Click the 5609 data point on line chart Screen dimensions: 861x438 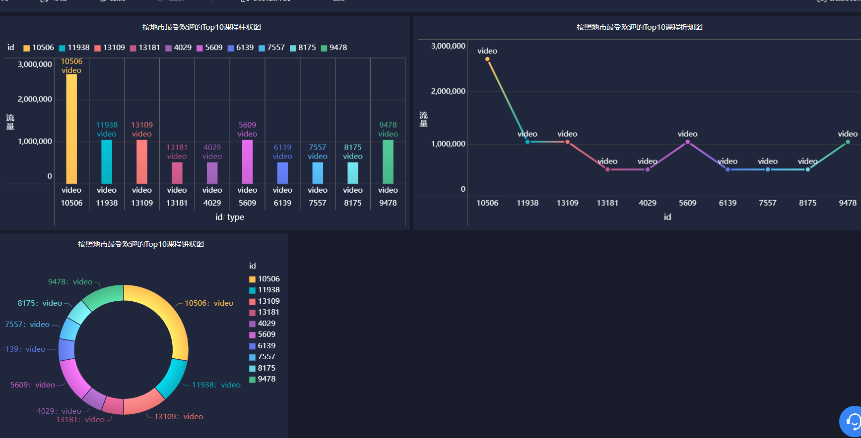tap(687, 142)
